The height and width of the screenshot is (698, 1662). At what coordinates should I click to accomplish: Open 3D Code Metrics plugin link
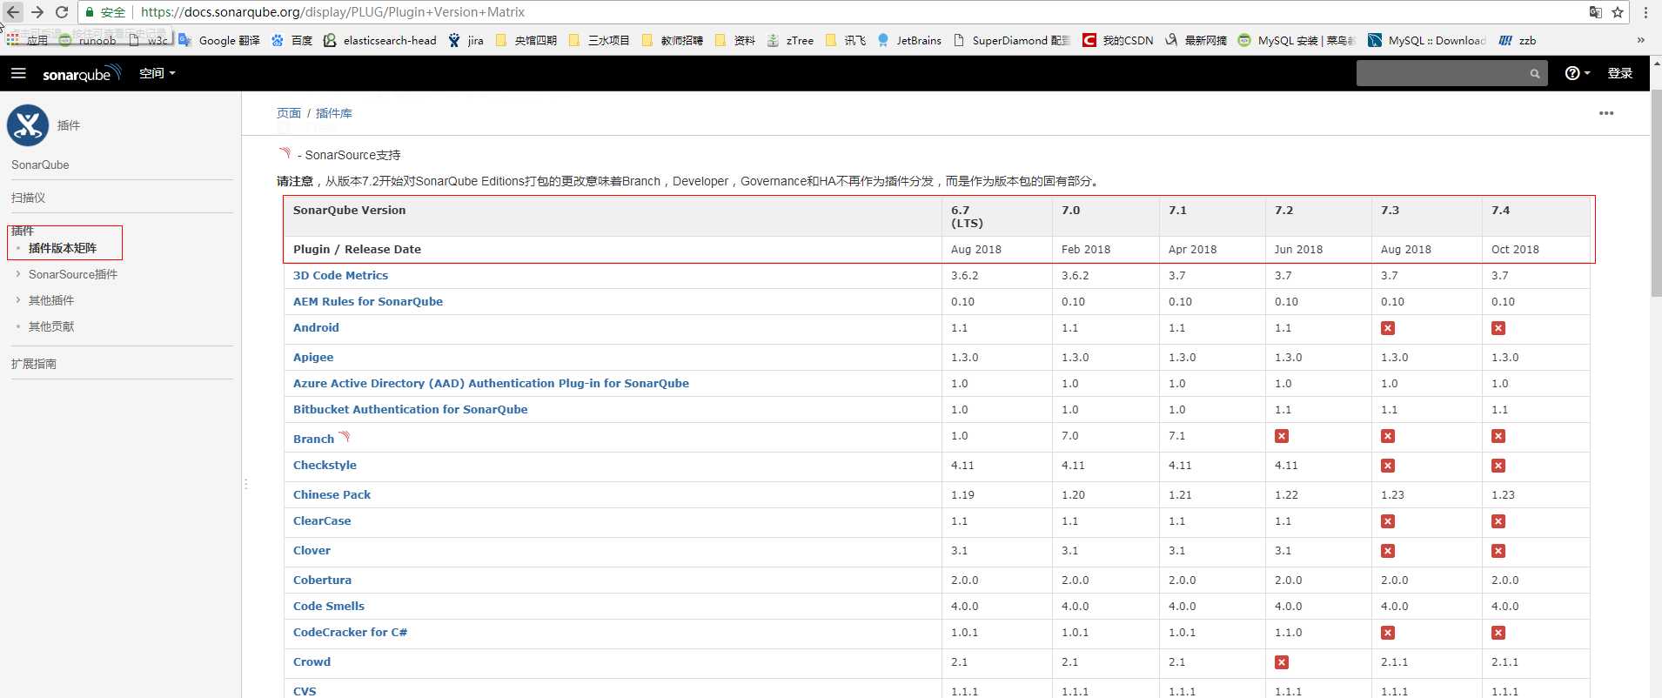(341, 275)
